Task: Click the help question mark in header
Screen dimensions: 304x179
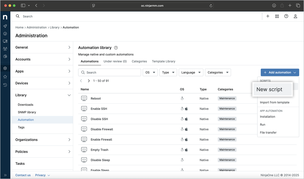Action: point(286,16)
